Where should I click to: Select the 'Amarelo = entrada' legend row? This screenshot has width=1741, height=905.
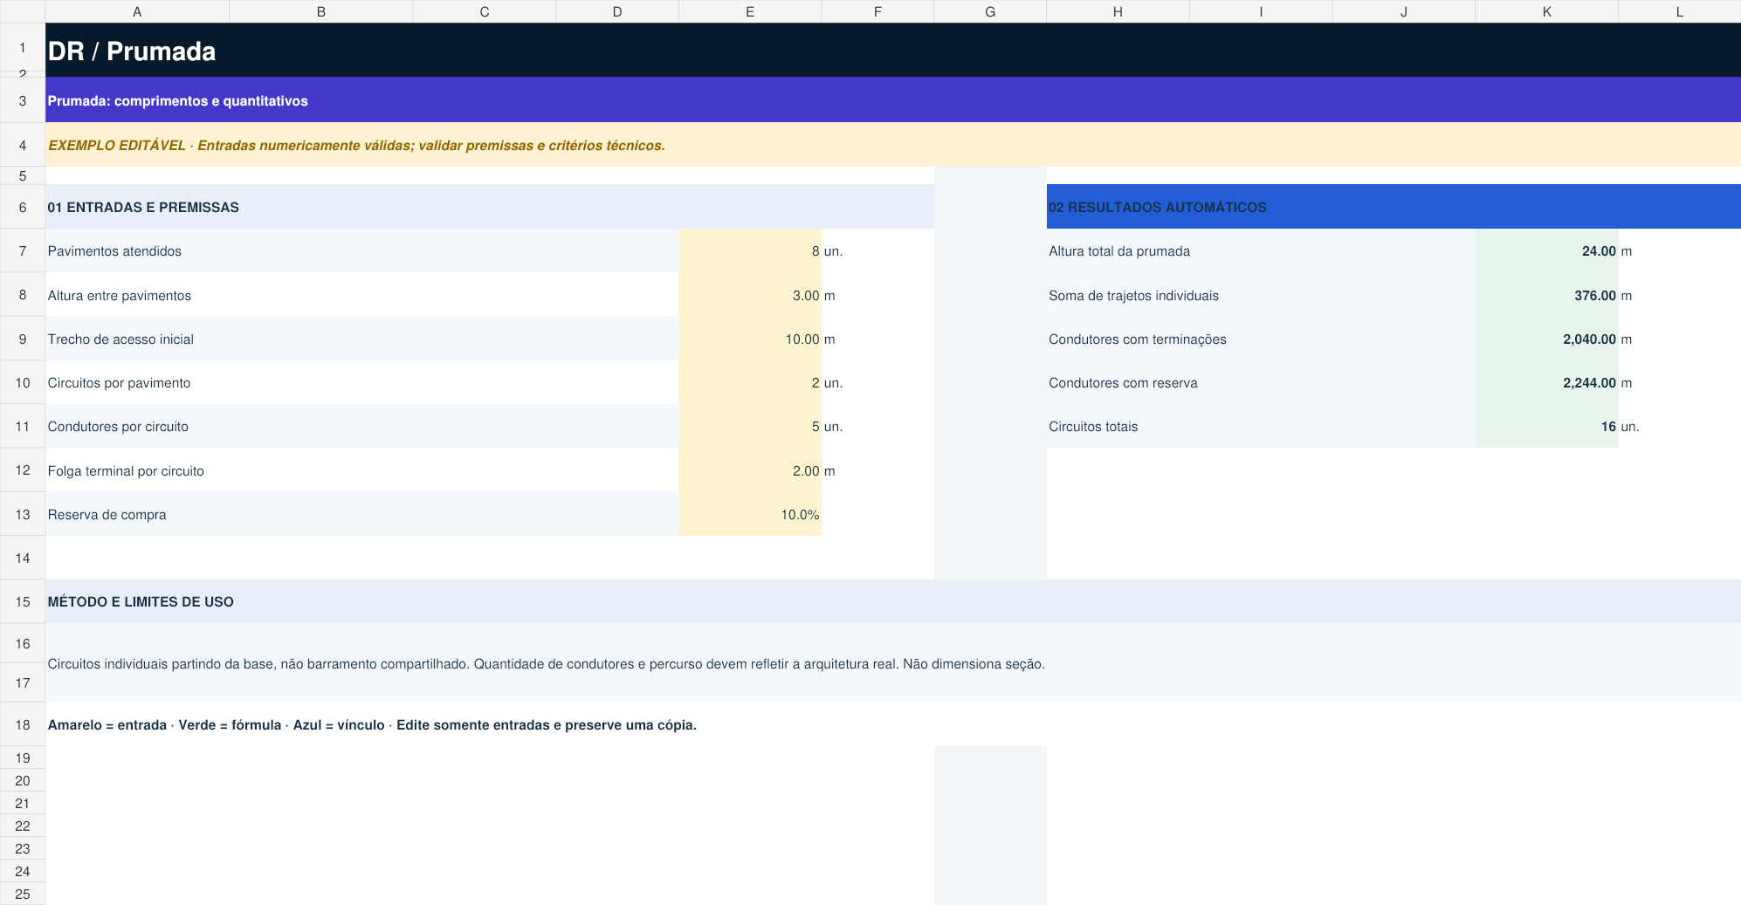click(892, 724)
